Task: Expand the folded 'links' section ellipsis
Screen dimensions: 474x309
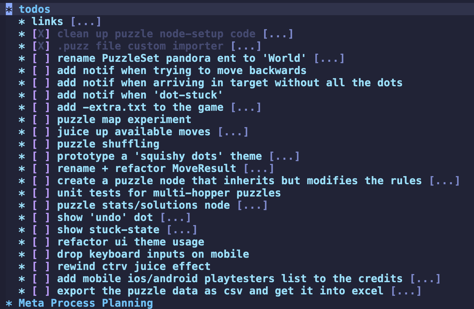Action: click(x=86, y=22)
